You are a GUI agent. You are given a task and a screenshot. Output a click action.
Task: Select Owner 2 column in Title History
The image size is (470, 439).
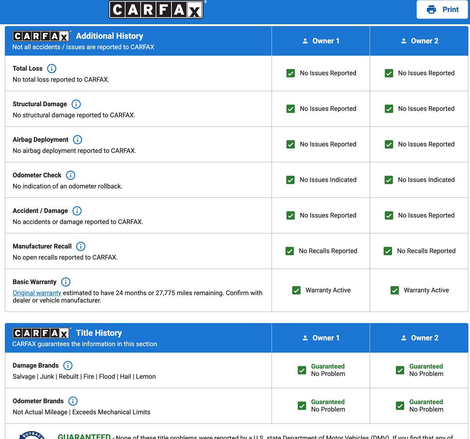click(x=419, y=338)
